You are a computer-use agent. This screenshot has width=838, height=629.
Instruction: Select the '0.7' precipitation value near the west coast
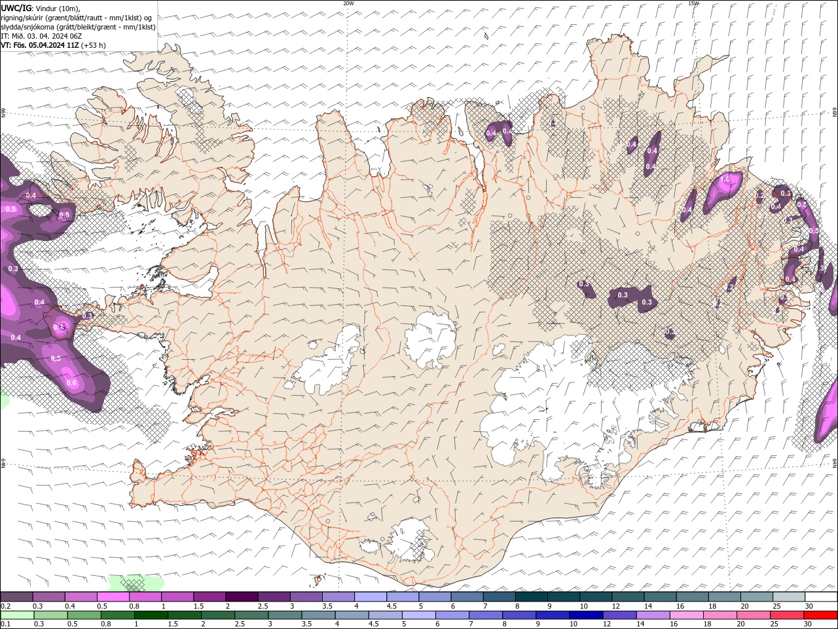tap(59, 326)
